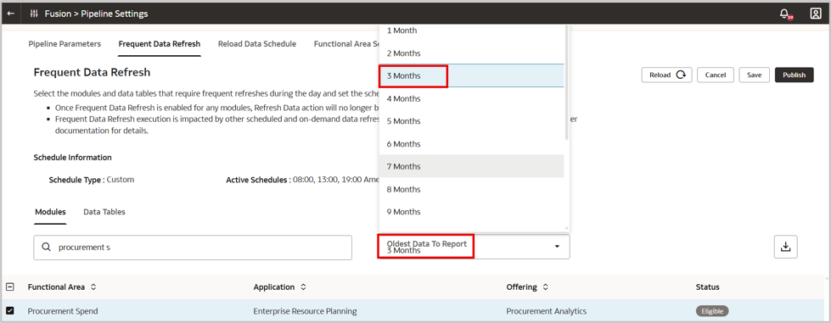Click the back arrow in header

[10, 14]
